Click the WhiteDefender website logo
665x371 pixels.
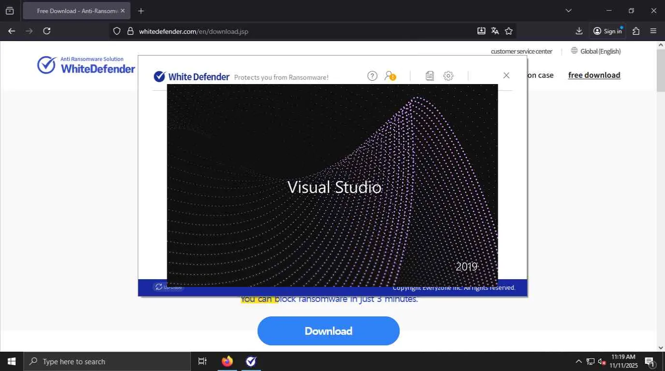[86, 65]
